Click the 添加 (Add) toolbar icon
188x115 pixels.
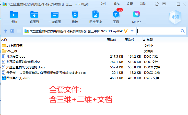pos(14,15)
